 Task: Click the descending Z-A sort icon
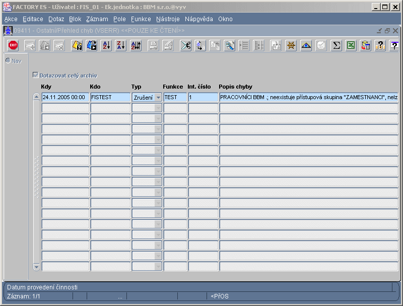click(121, 45)
